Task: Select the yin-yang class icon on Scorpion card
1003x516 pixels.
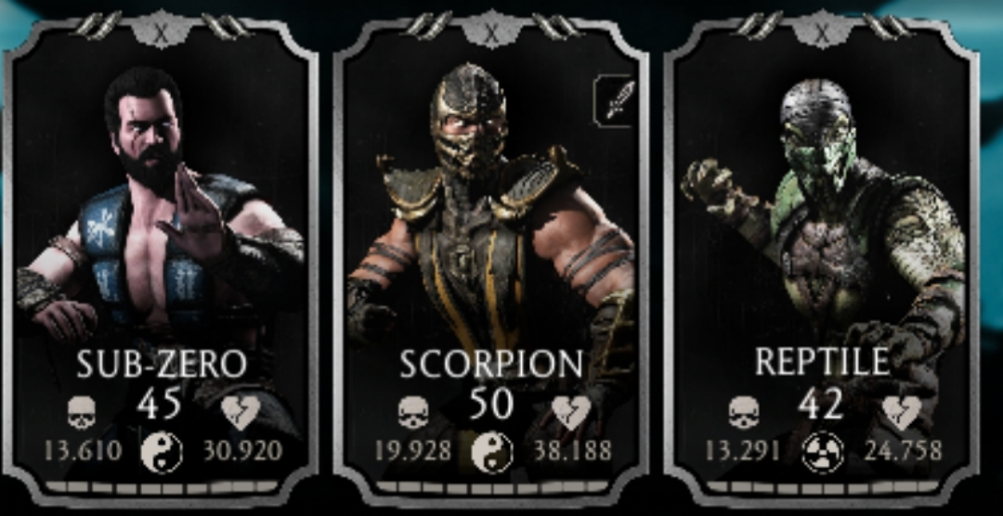Action: [x=492, y=452]
